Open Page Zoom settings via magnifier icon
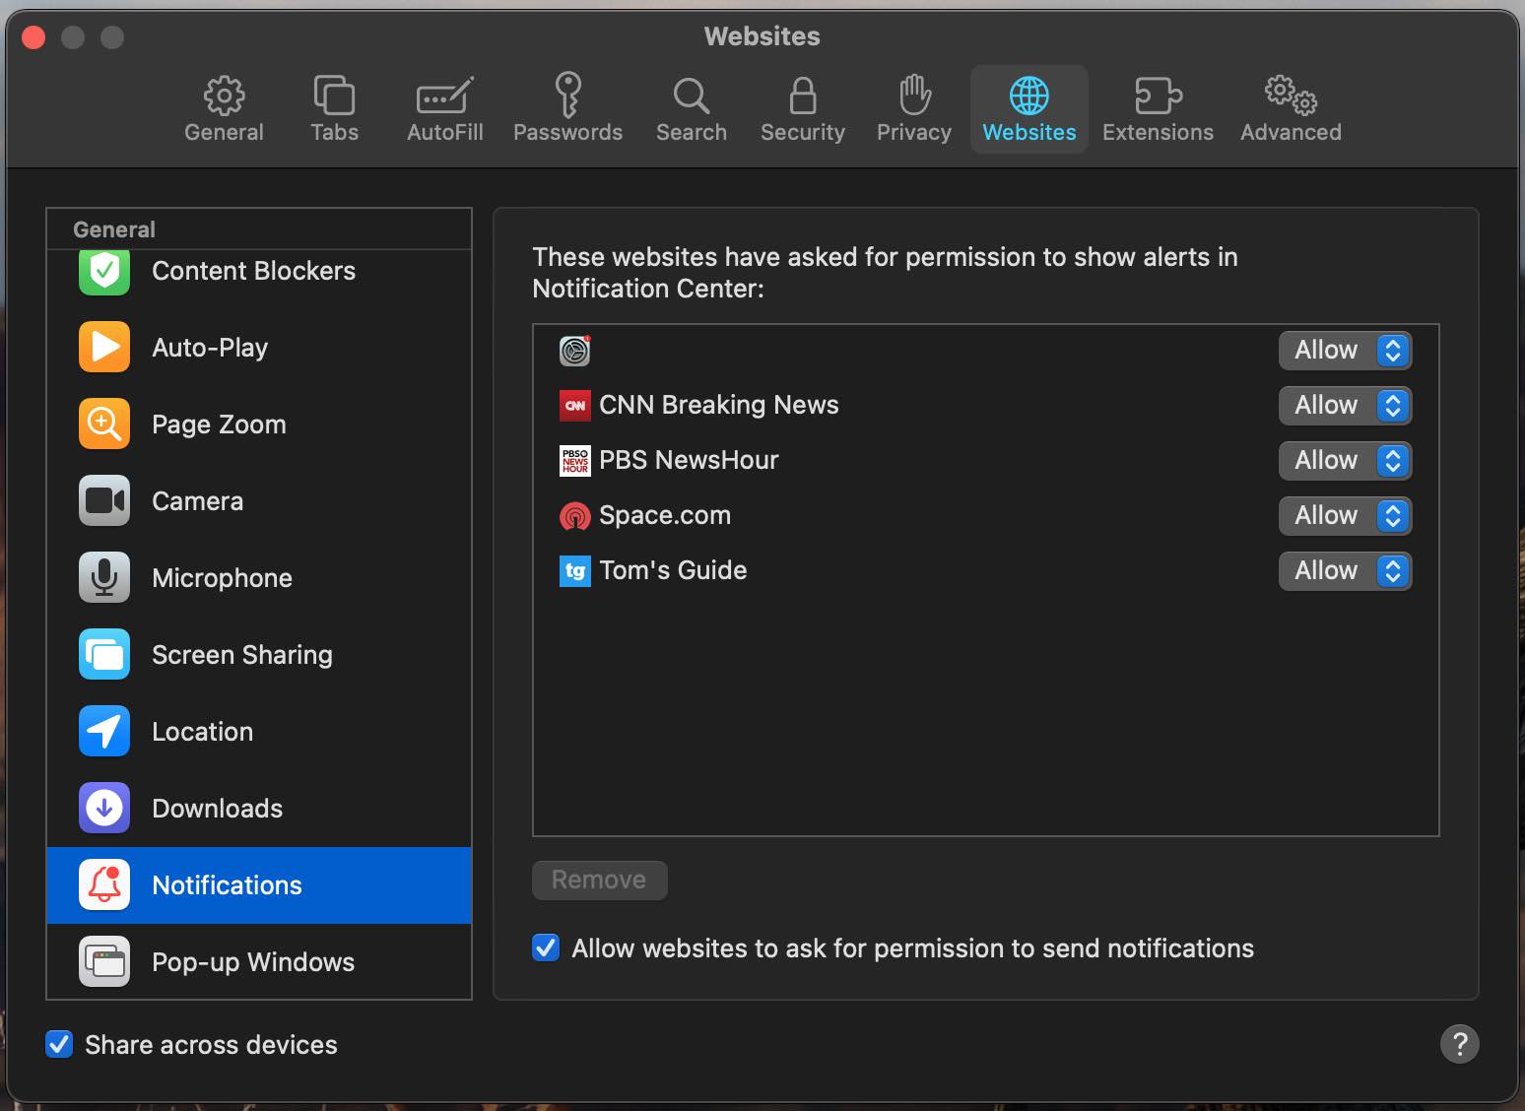This screenshot has width=1525, height=1111. point(103,425)
